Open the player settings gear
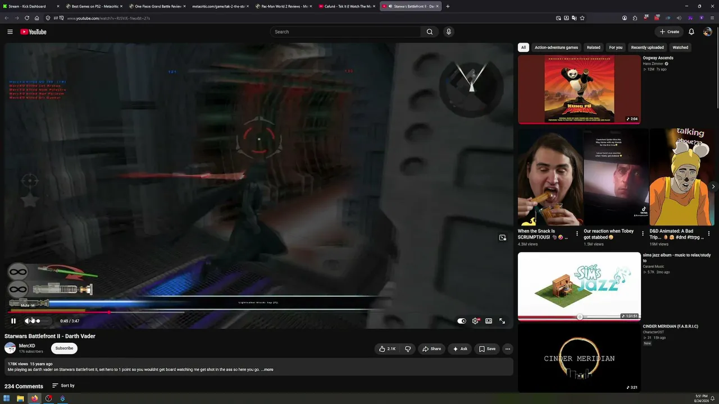 click(x=475, y=321)
